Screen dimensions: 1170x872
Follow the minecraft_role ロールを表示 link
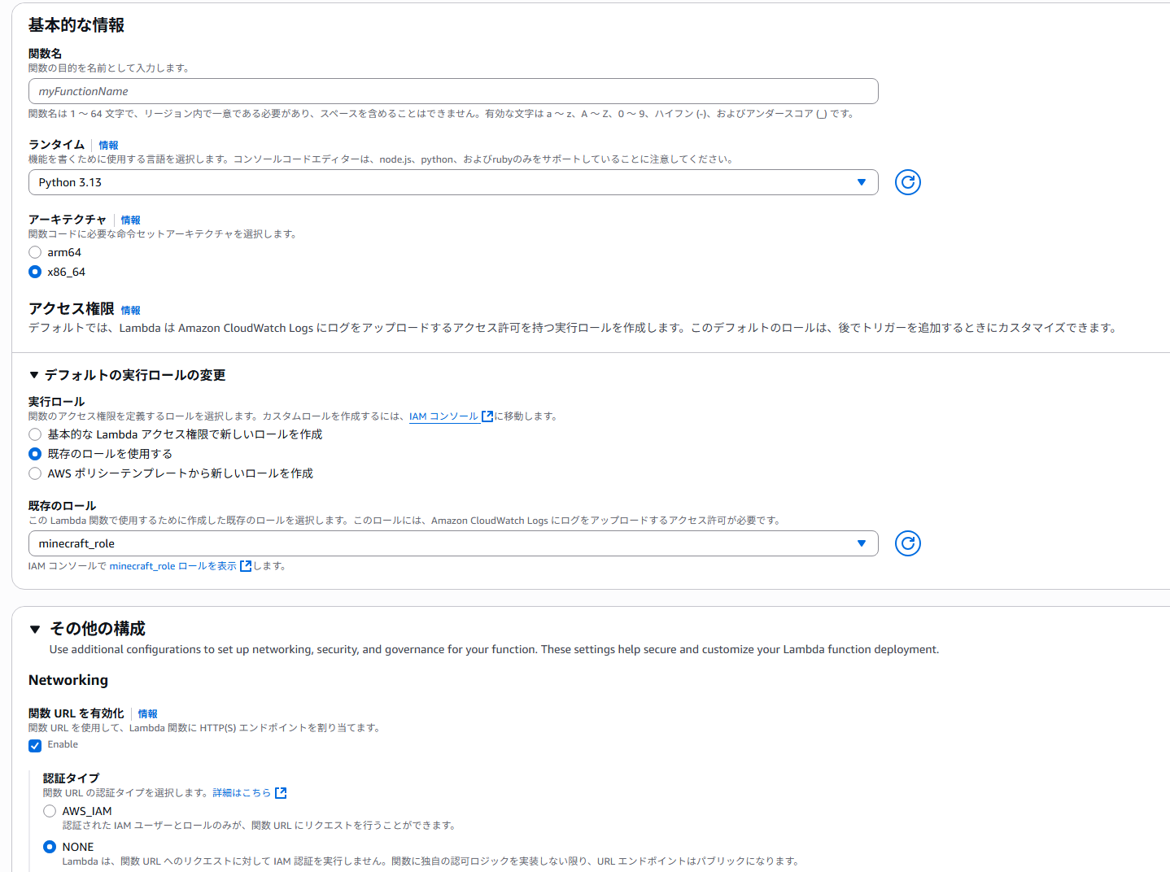click(173, 566)
